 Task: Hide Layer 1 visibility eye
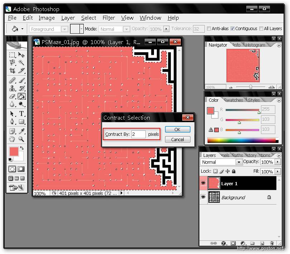click(203, 183)
